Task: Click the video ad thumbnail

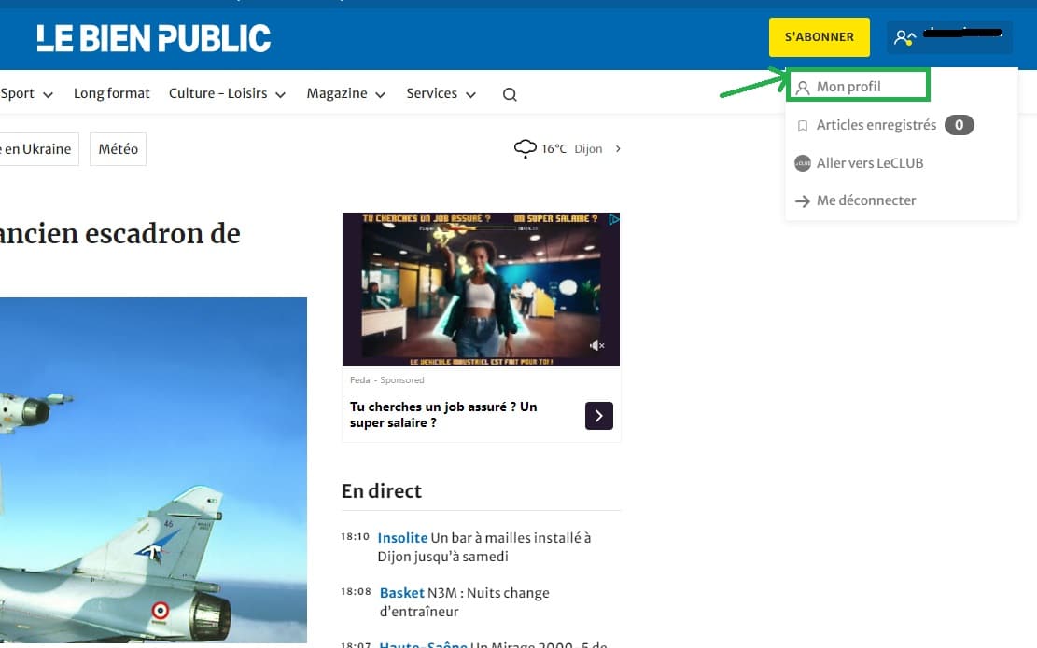Action: coord(481,289)
